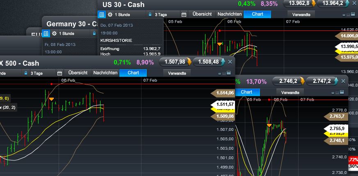Toggle the lock icon in US 30 toolbar
The image size is (358, 176).
click(x=150, y=15)
